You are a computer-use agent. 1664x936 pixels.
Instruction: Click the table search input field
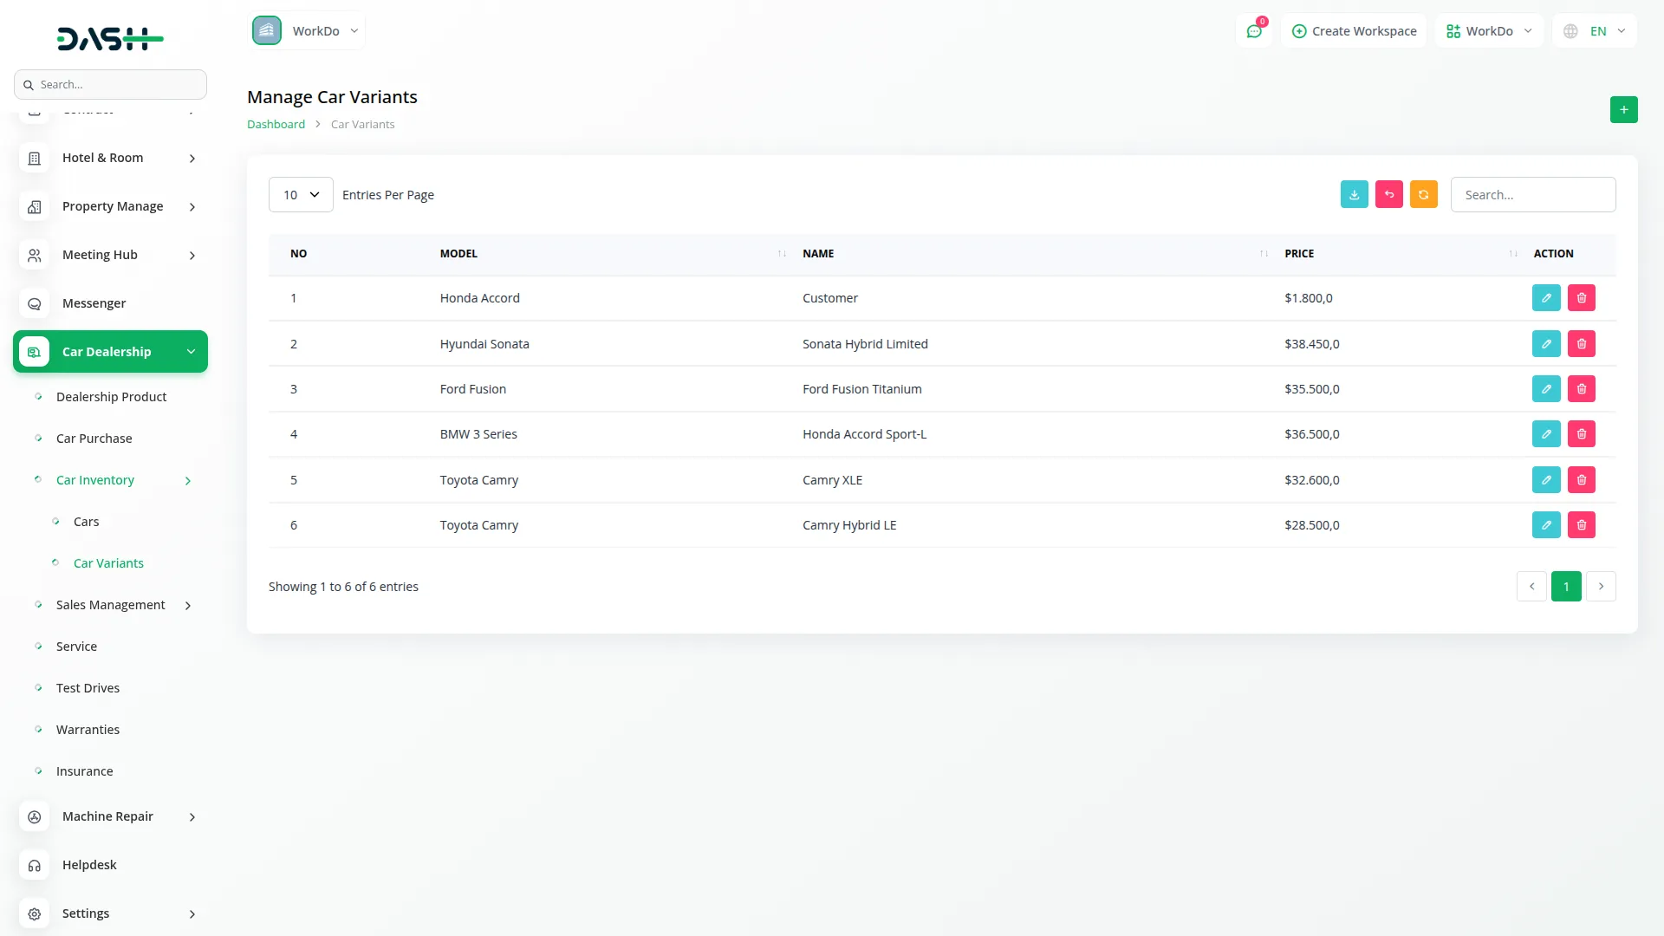pyautogui.click(x=1532, y=195)
